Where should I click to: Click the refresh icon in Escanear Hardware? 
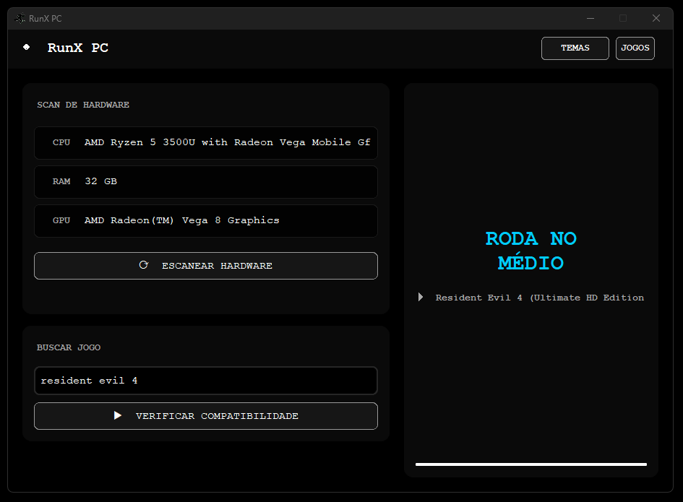click(144, 264)
